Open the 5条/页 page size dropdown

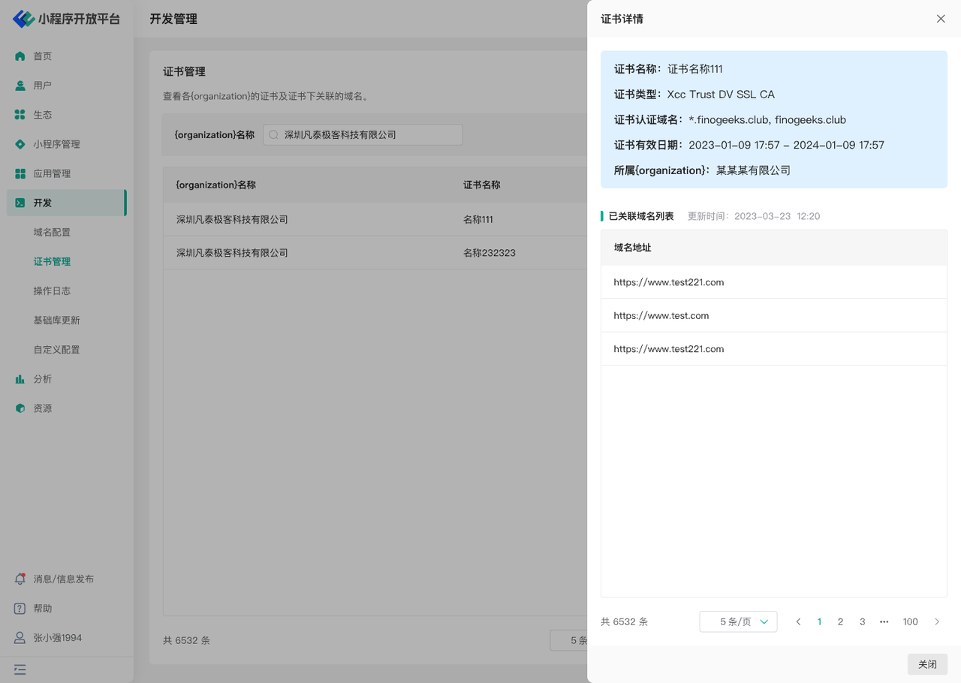pos(738,621)
